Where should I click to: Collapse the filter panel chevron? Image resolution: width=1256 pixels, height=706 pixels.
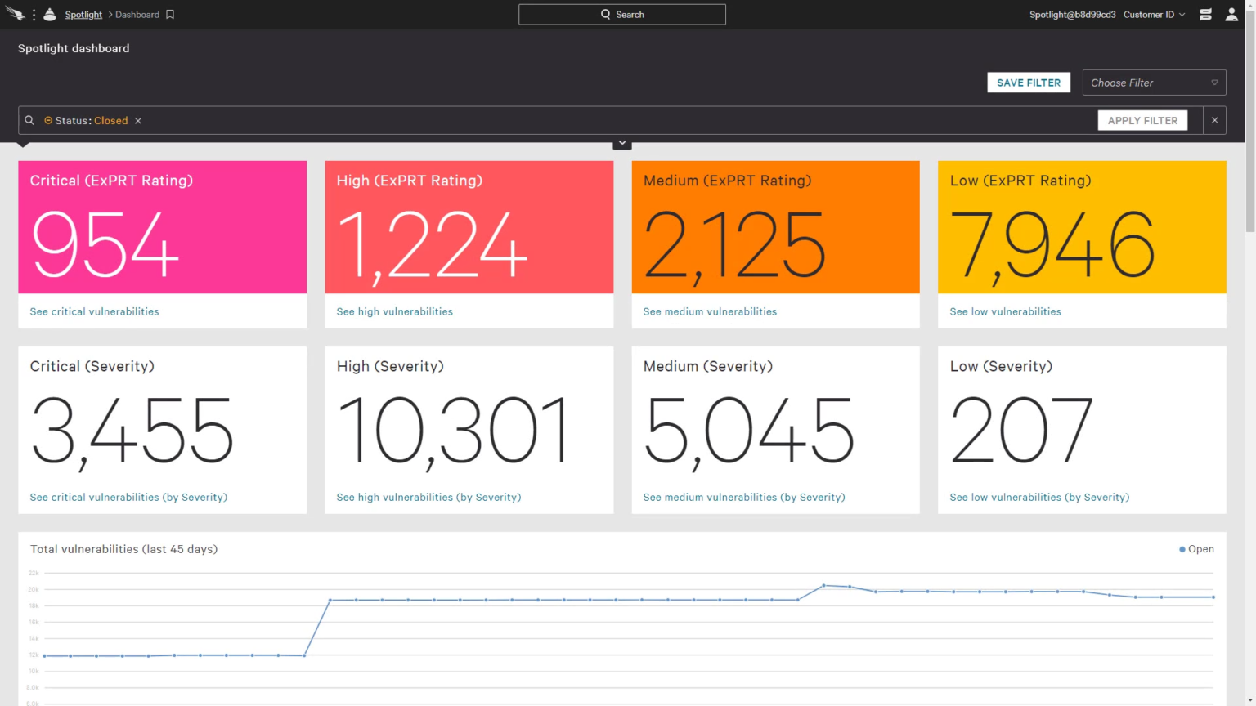pos(622,143)
